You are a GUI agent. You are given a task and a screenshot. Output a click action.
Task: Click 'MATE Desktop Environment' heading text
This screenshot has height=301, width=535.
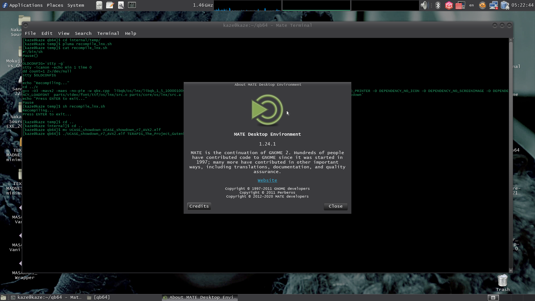click(267, 134)
